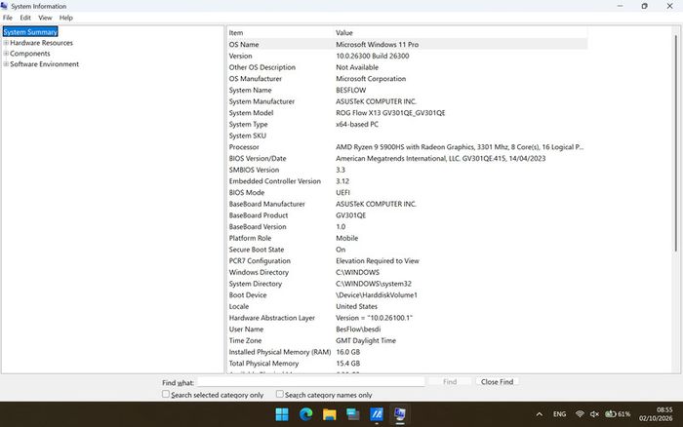Select System Summary tree item
Viewport: 683px width, 427px height.
(30, 32)
